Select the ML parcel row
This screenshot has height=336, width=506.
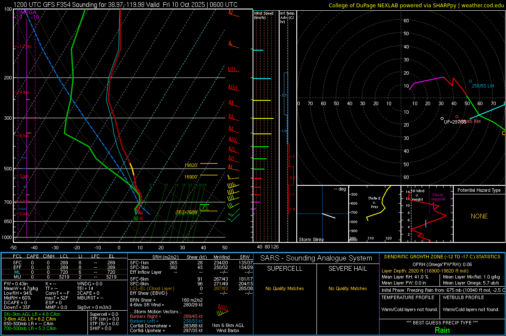click(65, 272)
